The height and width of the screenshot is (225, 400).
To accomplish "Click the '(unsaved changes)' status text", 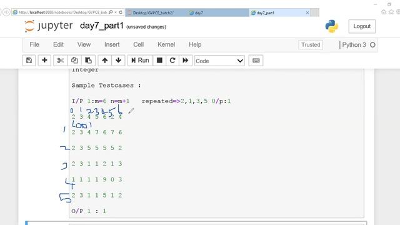I will 146,27.
